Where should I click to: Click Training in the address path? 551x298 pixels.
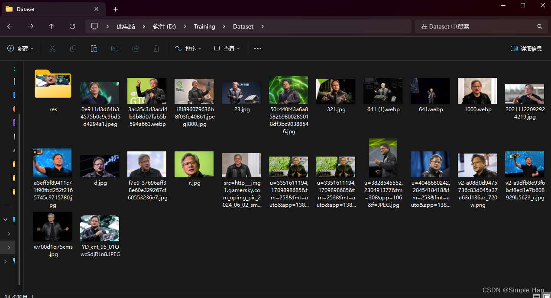tap(204, 26)
